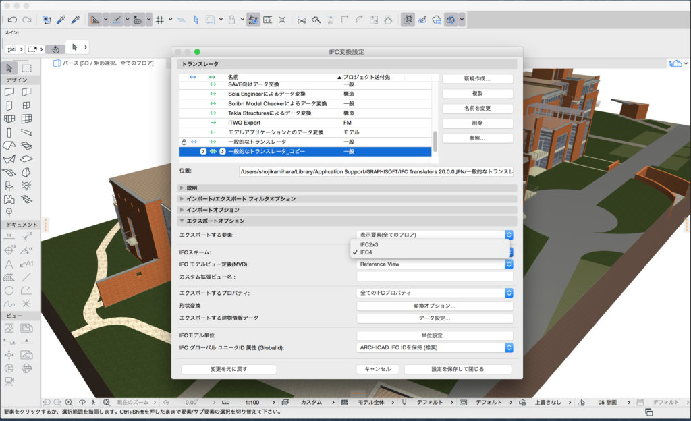Select the Object chair tool icon
The height and width of the screenshot is (421, 691).
coord(9,186)
